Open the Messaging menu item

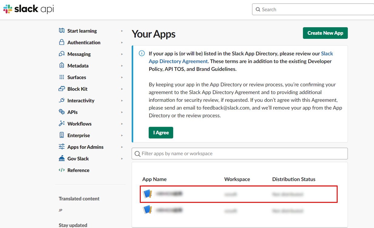tap(79, 54)
